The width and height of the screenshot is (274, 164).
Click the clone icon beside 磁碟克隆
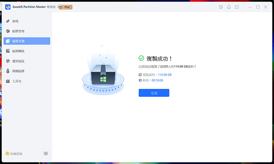pyautogui.click(x=8, y=41)
